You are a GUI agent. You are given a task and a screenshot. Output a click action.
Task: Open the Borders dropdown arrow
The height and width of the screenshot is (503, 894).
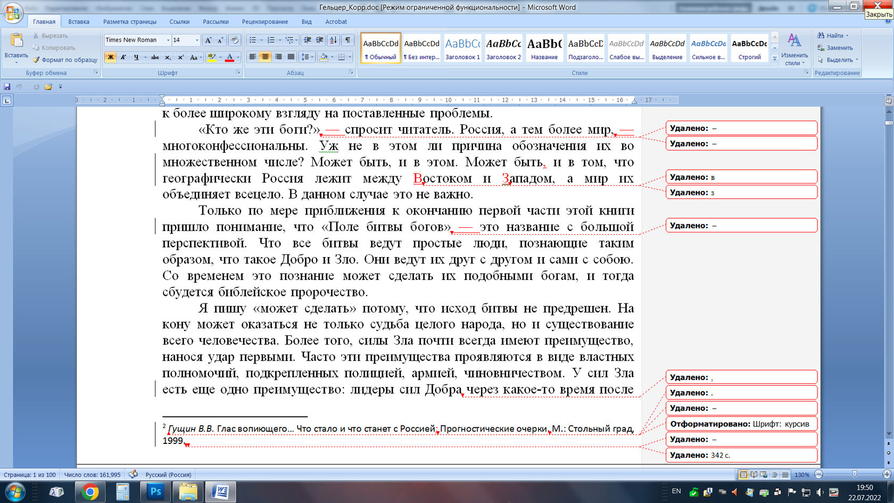(350, 57)
